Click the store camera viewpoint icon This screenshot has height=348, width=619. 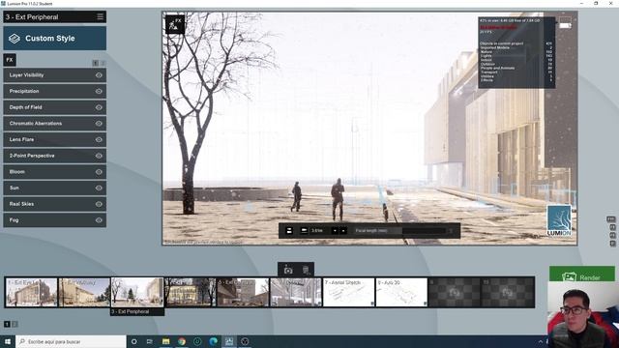coord(288,270)
